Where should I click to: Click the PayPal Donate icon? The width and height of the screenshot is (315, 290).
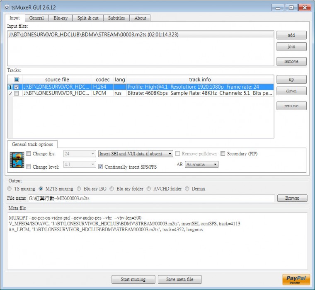tap(296, 279)
